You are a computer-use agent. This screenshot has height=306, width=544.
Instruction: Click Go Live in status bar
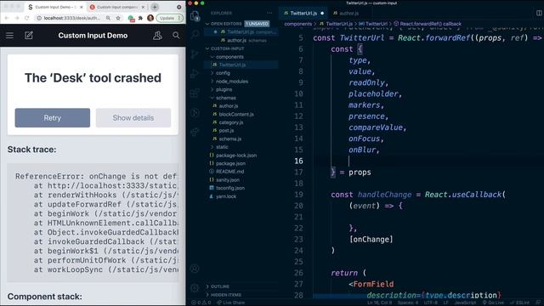493,303
